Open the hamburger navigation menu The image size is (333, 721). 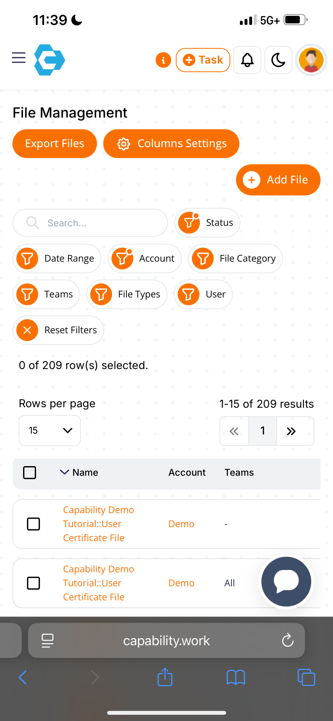click(19, 58)
